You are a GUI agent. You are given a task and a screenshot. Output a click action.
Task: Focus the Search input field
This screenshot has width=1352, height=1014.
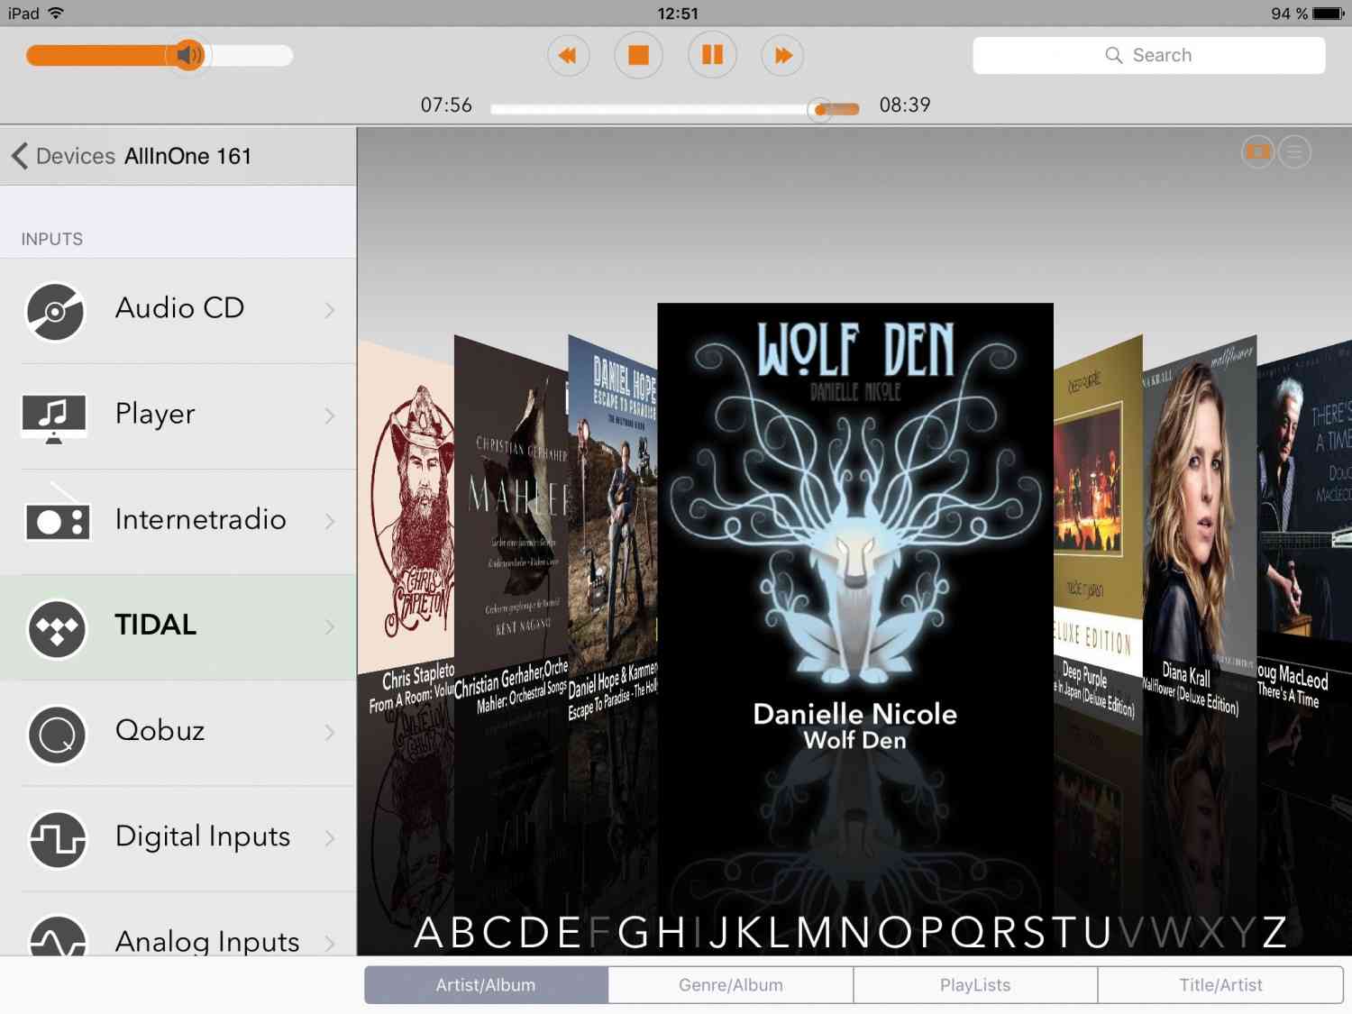coord(1149,55)
